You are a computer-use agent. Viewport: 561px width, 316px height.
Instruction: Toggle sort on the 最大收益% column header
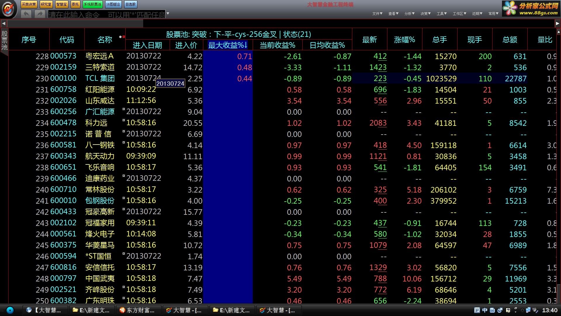(x=228, y=45)
